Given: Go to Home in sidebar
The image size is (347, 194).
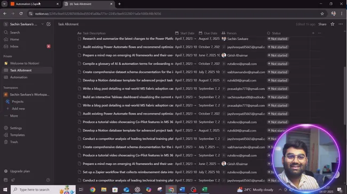Looking at the screenshot, I should [x=14, y=39].
